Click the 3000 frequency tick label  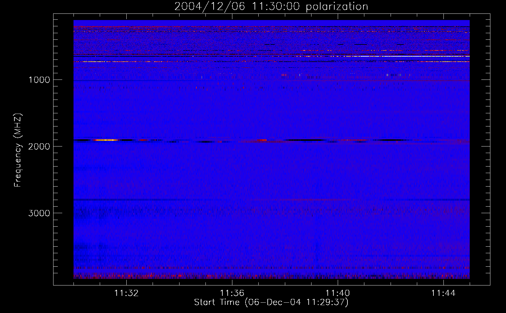[39, 213]
